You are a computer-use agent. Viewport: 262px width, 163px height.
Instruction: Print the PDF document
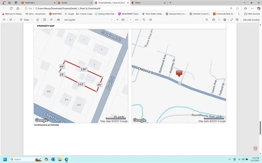213,20
